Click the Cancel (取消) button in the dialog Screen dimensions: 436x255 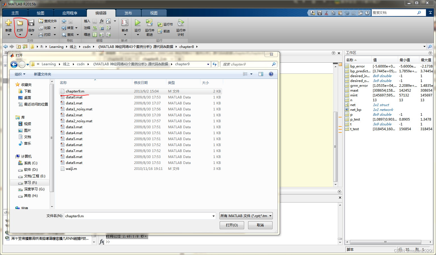pyautogui.click(x=260, y=225)
